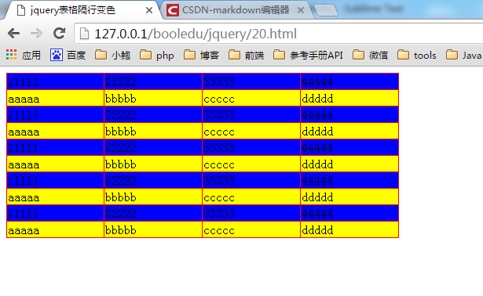The width and height of the screenshot is (483, 296).
Task: Open the 应用 apps shortcut
Action: [x=23, y=56]
